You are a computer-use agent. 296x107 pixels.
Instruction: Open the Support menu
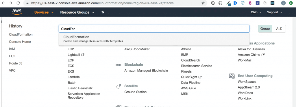tap(275, 12)
